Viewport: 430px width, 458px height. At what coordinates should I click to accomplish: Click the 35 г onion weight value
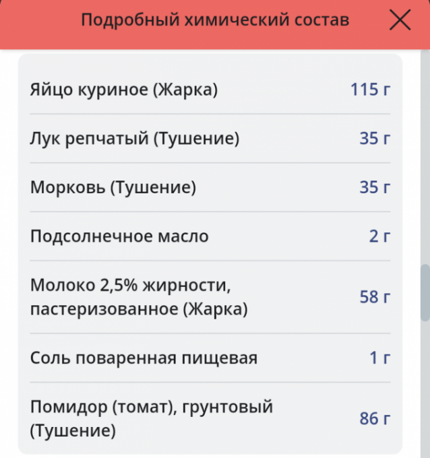pos(375,138)
